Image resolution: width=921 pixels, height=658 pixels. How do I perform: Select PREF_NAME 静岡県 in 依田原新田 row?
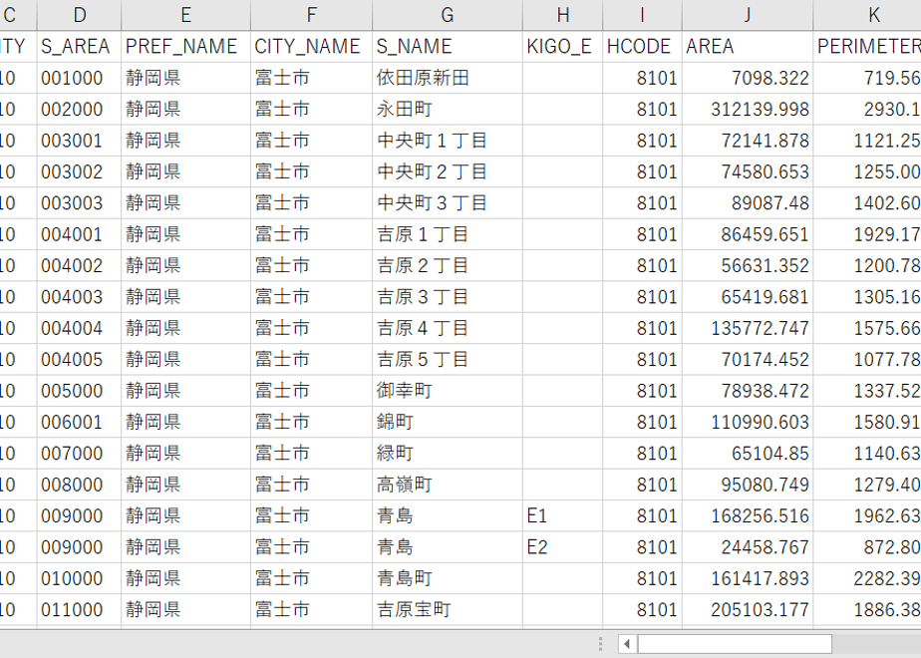click(x=185, y=78)
